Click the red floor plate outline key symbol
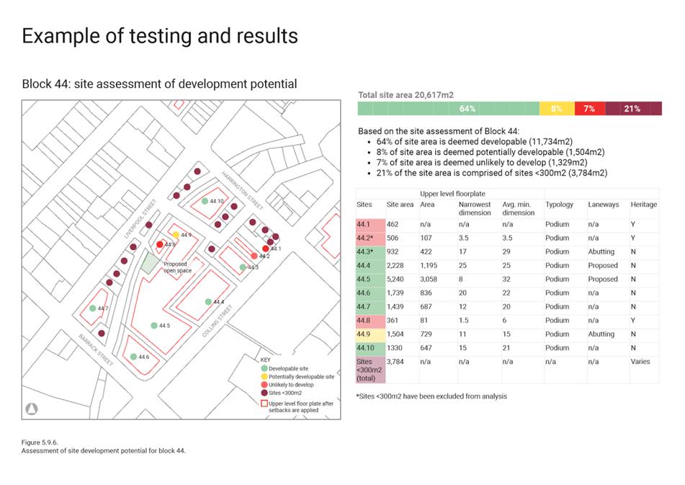The image size is (685, 485). [264, 404]
